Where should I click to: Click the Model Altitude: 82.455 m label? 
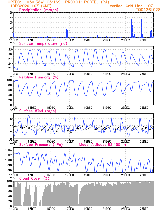click(x=102, y=145)
